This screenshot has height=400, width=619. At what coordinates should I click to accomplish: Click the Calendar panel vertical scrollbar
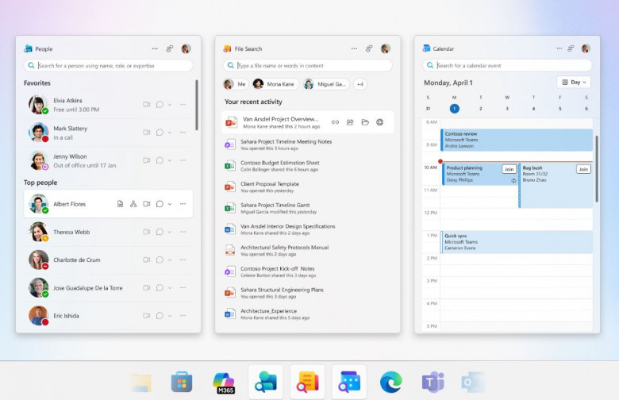pyautogui.click(x=597, y=169)
